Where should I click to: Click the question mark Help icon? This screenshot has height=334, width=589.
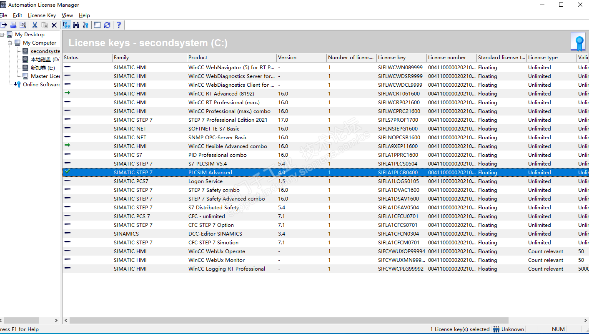click(119, 25)
